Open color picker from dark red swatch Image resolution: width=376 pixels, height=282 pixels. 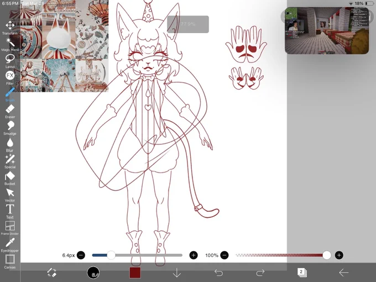(135, 273)
